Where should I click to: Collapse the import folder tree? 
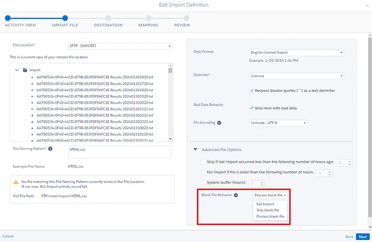[17, 70]
